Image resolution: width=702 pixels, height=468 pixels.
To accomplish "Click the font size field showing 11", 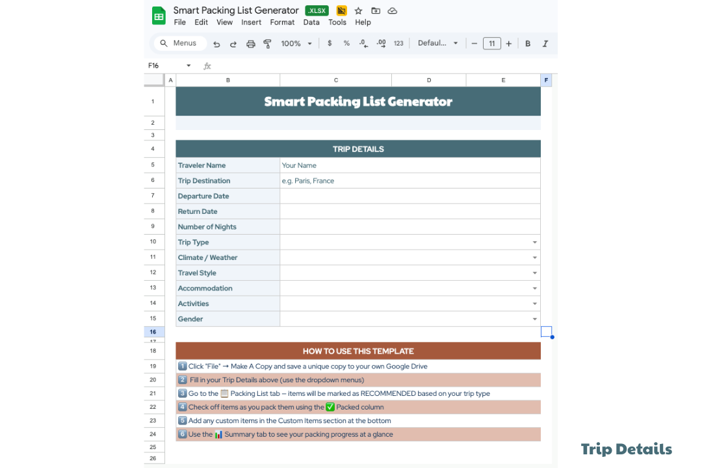I will coord(491,44).
